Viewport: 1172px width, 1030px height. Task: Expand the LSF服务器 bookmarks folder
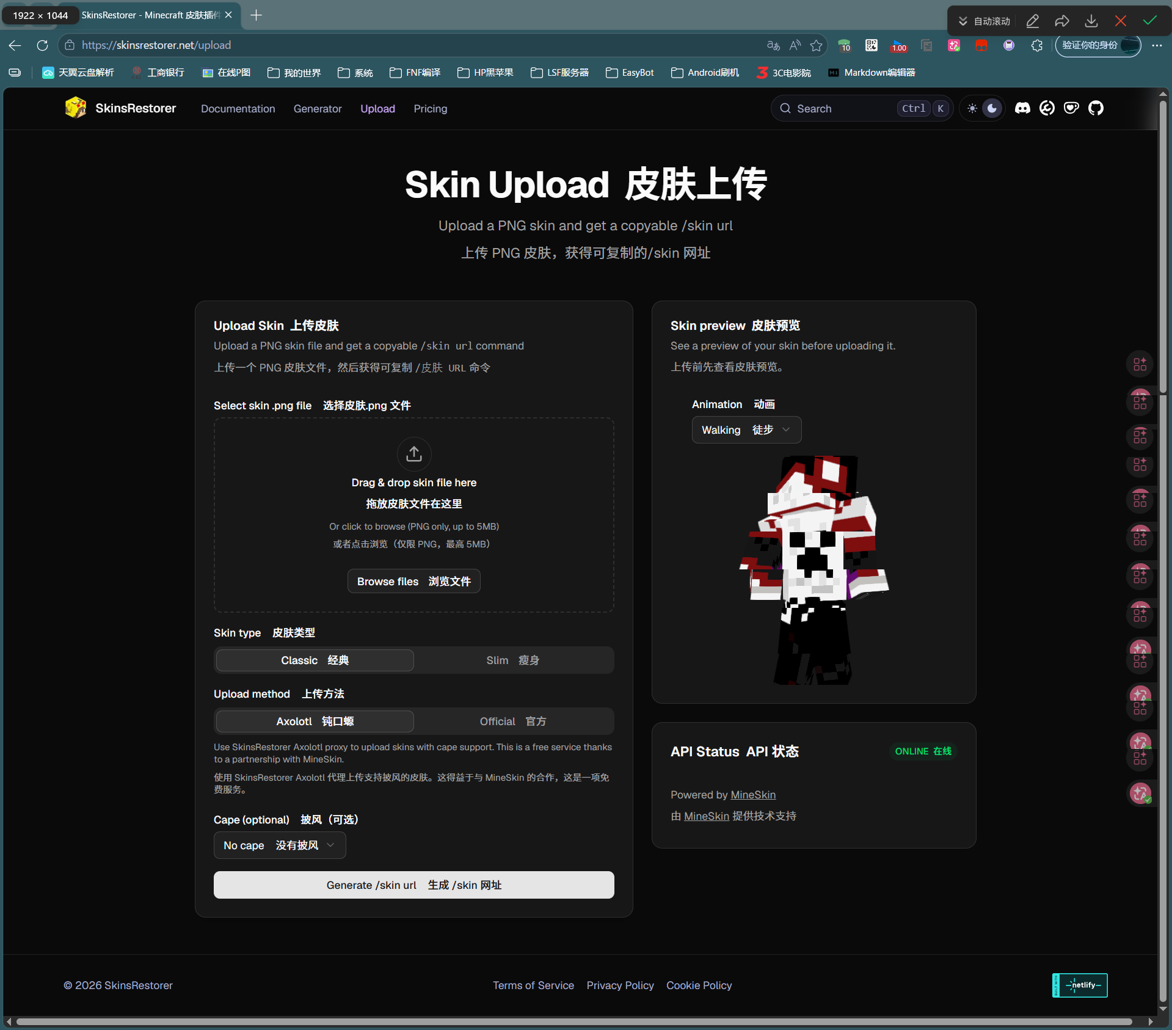(x=560, y=73)
